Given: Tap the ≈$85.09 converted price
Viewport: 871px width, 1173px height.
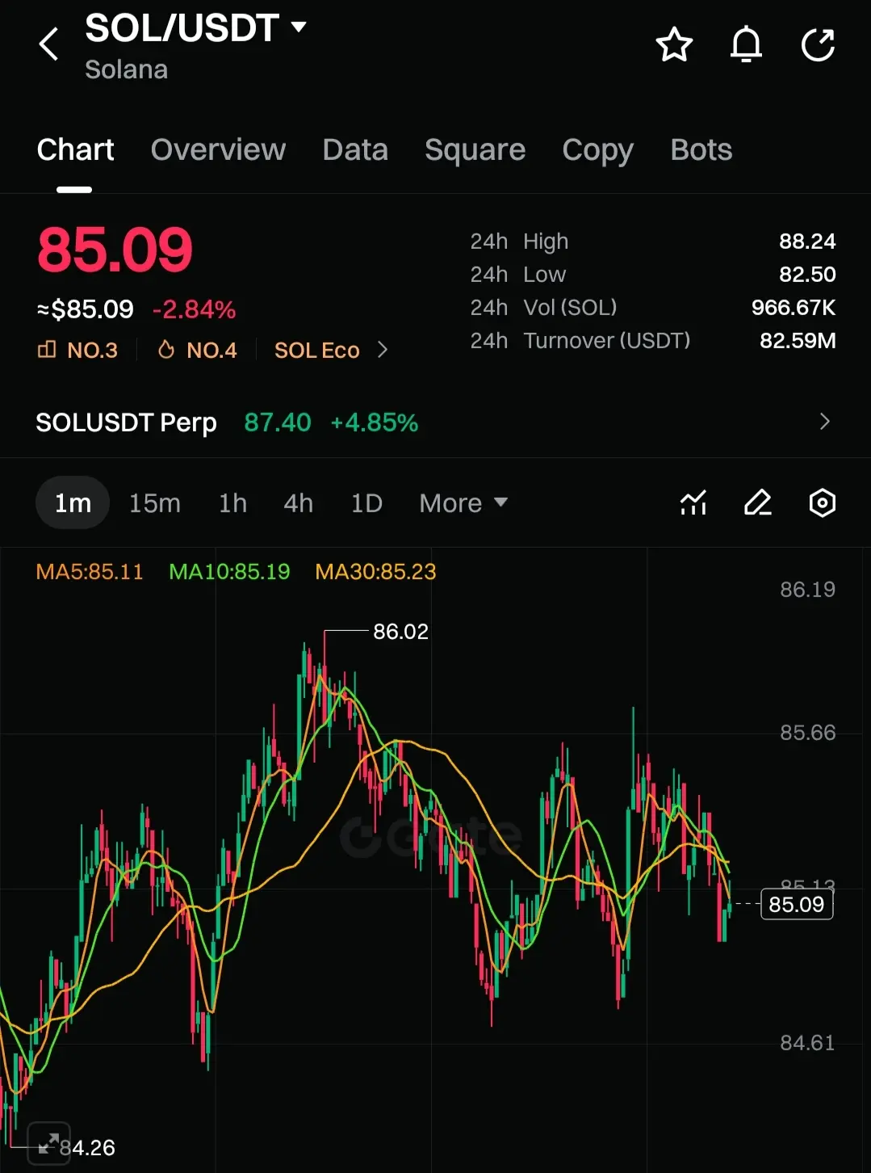Looking at the screenshot, I should click(85, 309).
